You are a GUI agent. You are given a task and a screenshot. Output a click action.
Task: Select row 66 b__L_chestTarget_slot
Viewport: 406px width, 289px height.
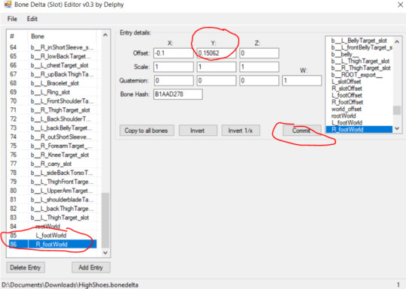pyautogui.click(x=53, y=65)
